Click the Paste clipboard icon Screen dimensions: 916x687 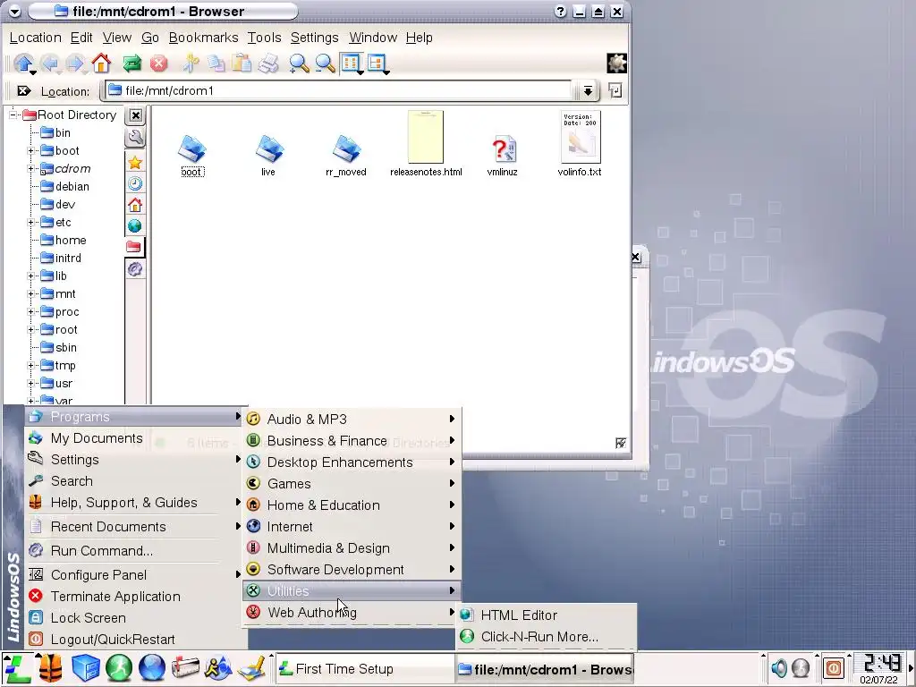click(242, 64)
